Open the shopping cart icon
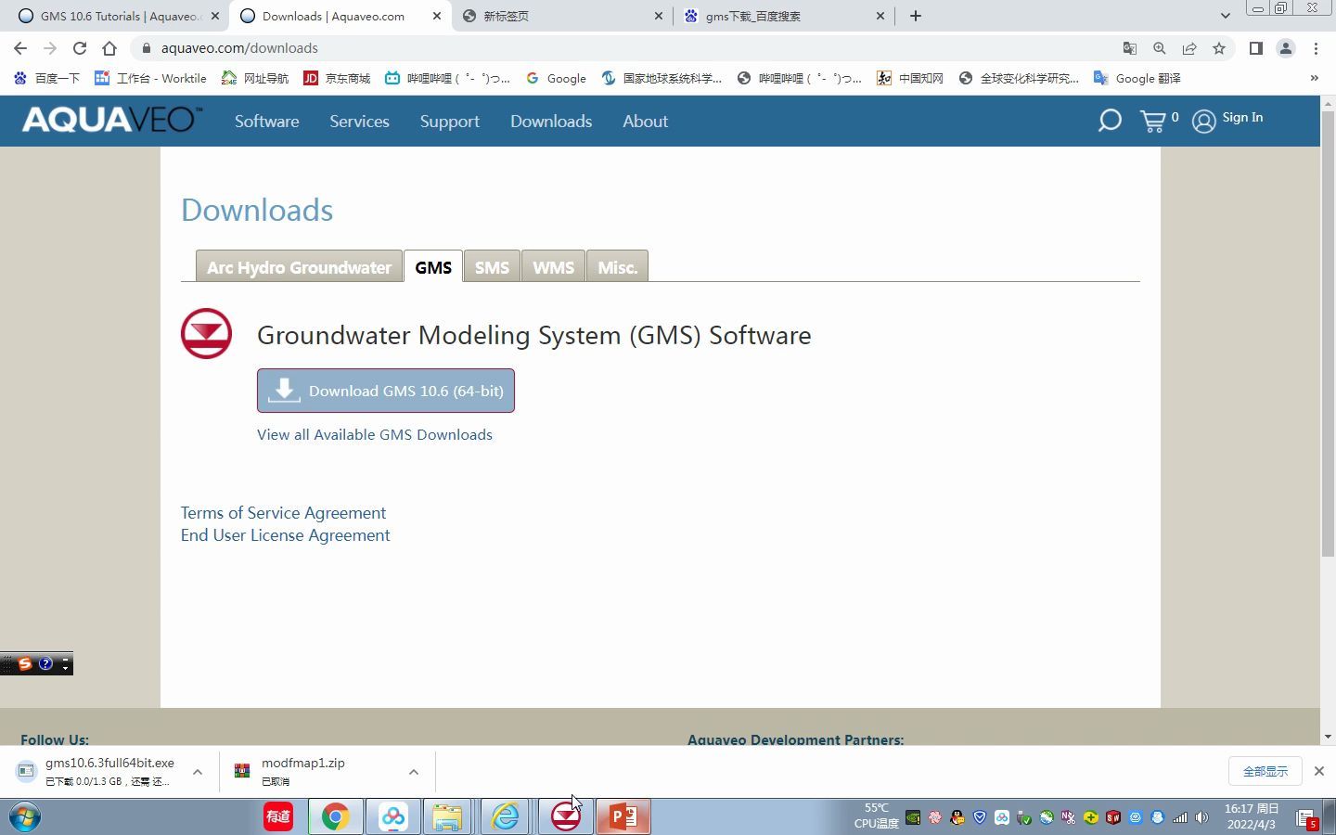This screenshot has height=835, width=1336. coord(1153,121)
